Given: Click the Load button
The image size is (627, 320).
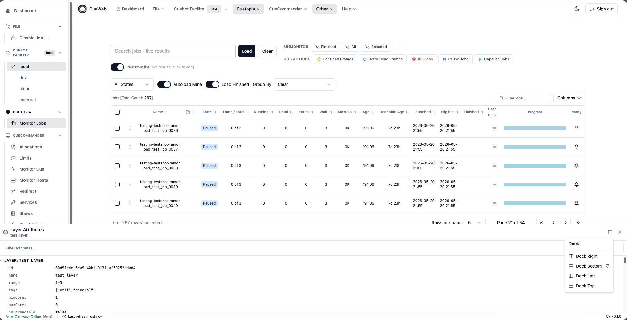Looking at the screenshot, I should pos(247,51).
